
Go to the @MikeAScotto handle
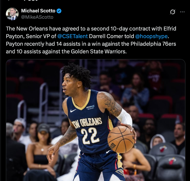tap(37, 17)
